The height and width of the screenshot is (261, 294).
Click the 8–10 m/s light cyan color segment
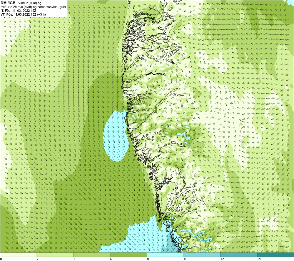[x=165, y=255]
